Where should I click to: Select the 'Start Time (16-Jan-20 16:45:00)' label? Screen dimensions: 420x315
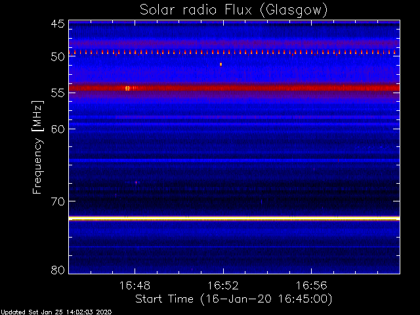coord(234,299)
